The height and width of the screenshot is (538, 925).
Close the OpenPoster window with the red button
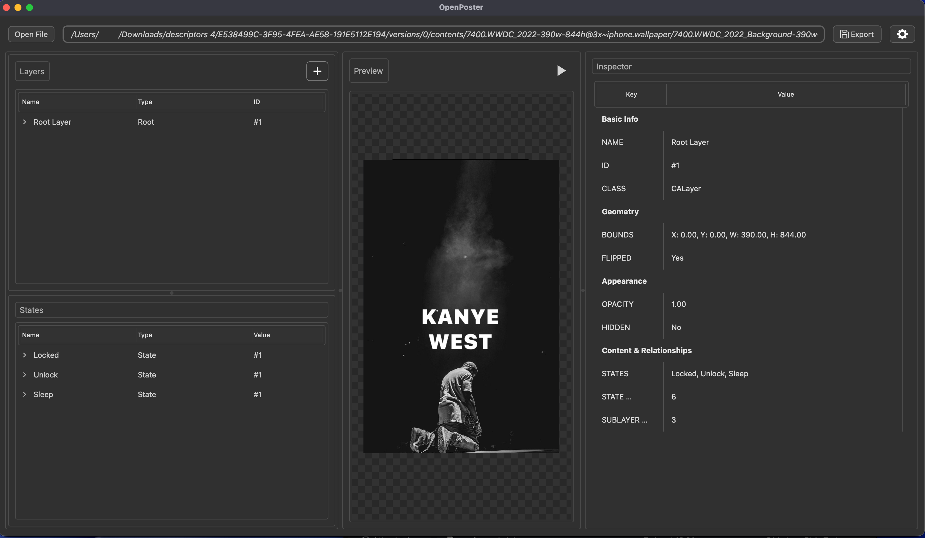[x=6, y=7]
